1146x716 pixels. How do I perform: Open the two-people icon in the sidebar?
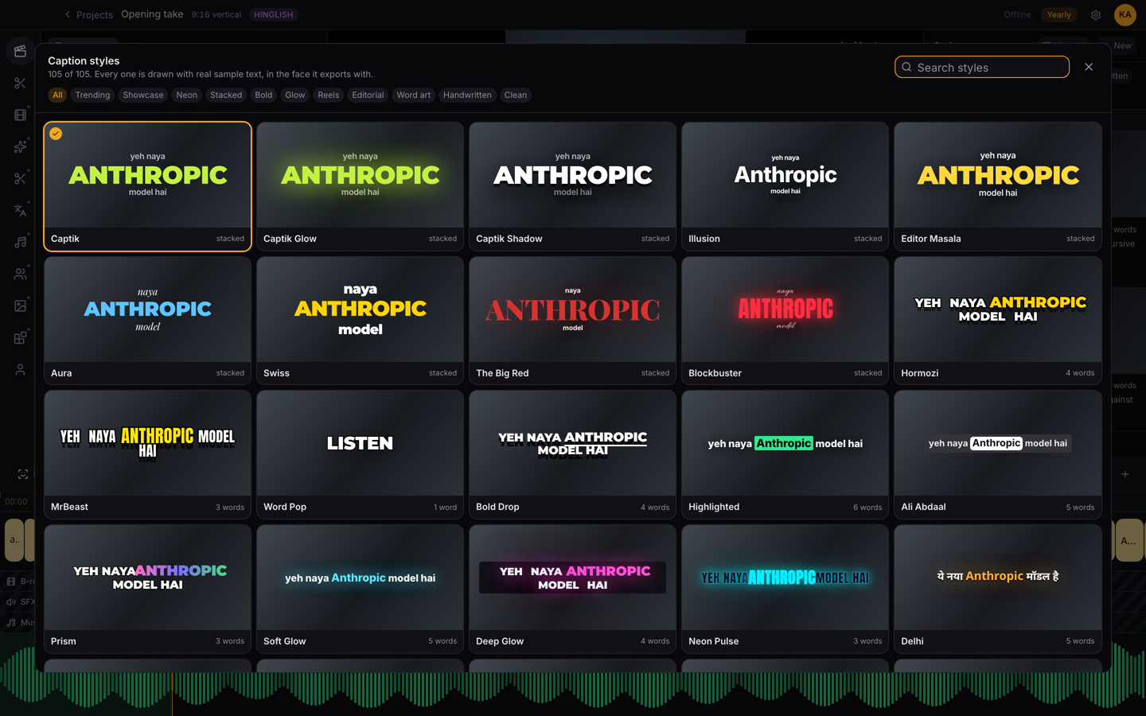20,274
